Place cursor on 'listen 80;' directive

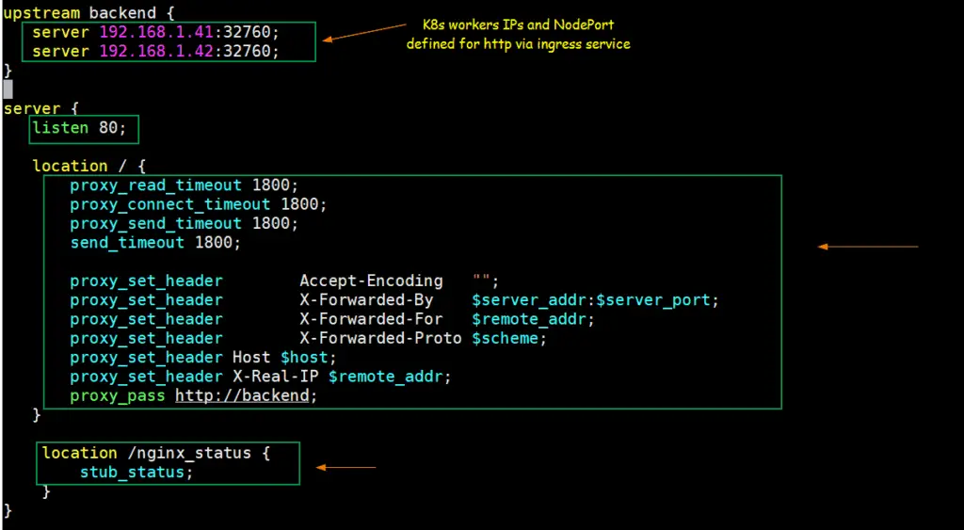(85, 128)
